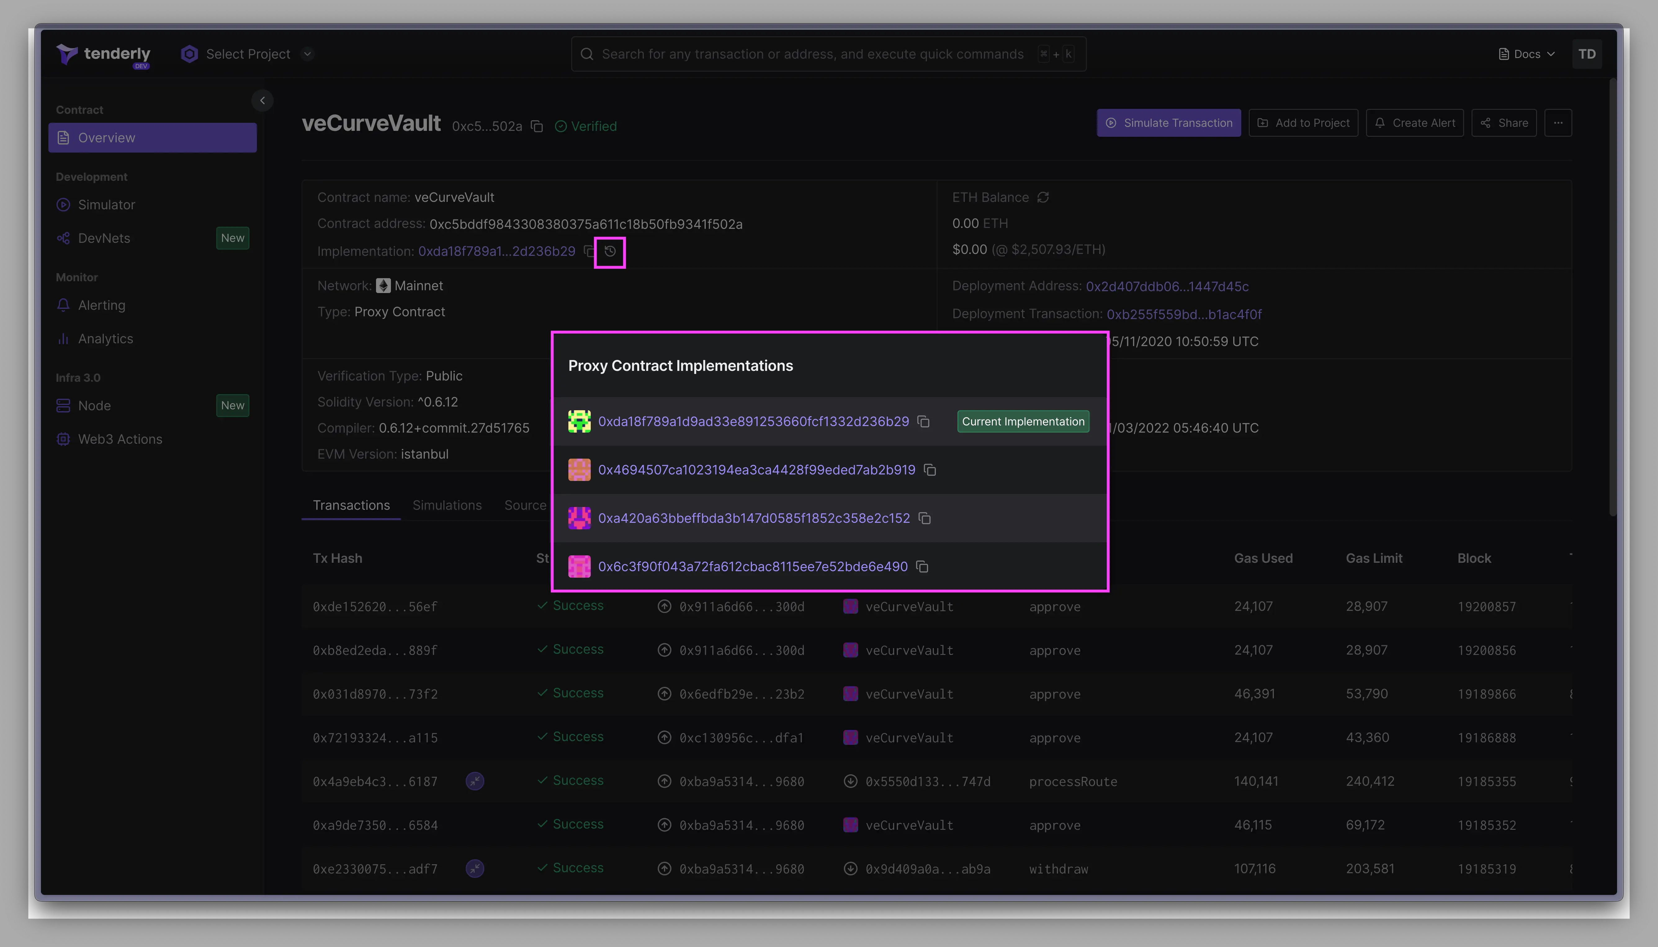The height and width of the screenshot is (947, 1658).
Task: Open transaction 0x4a9eb4c3...6187
Action: click(375, 781)
